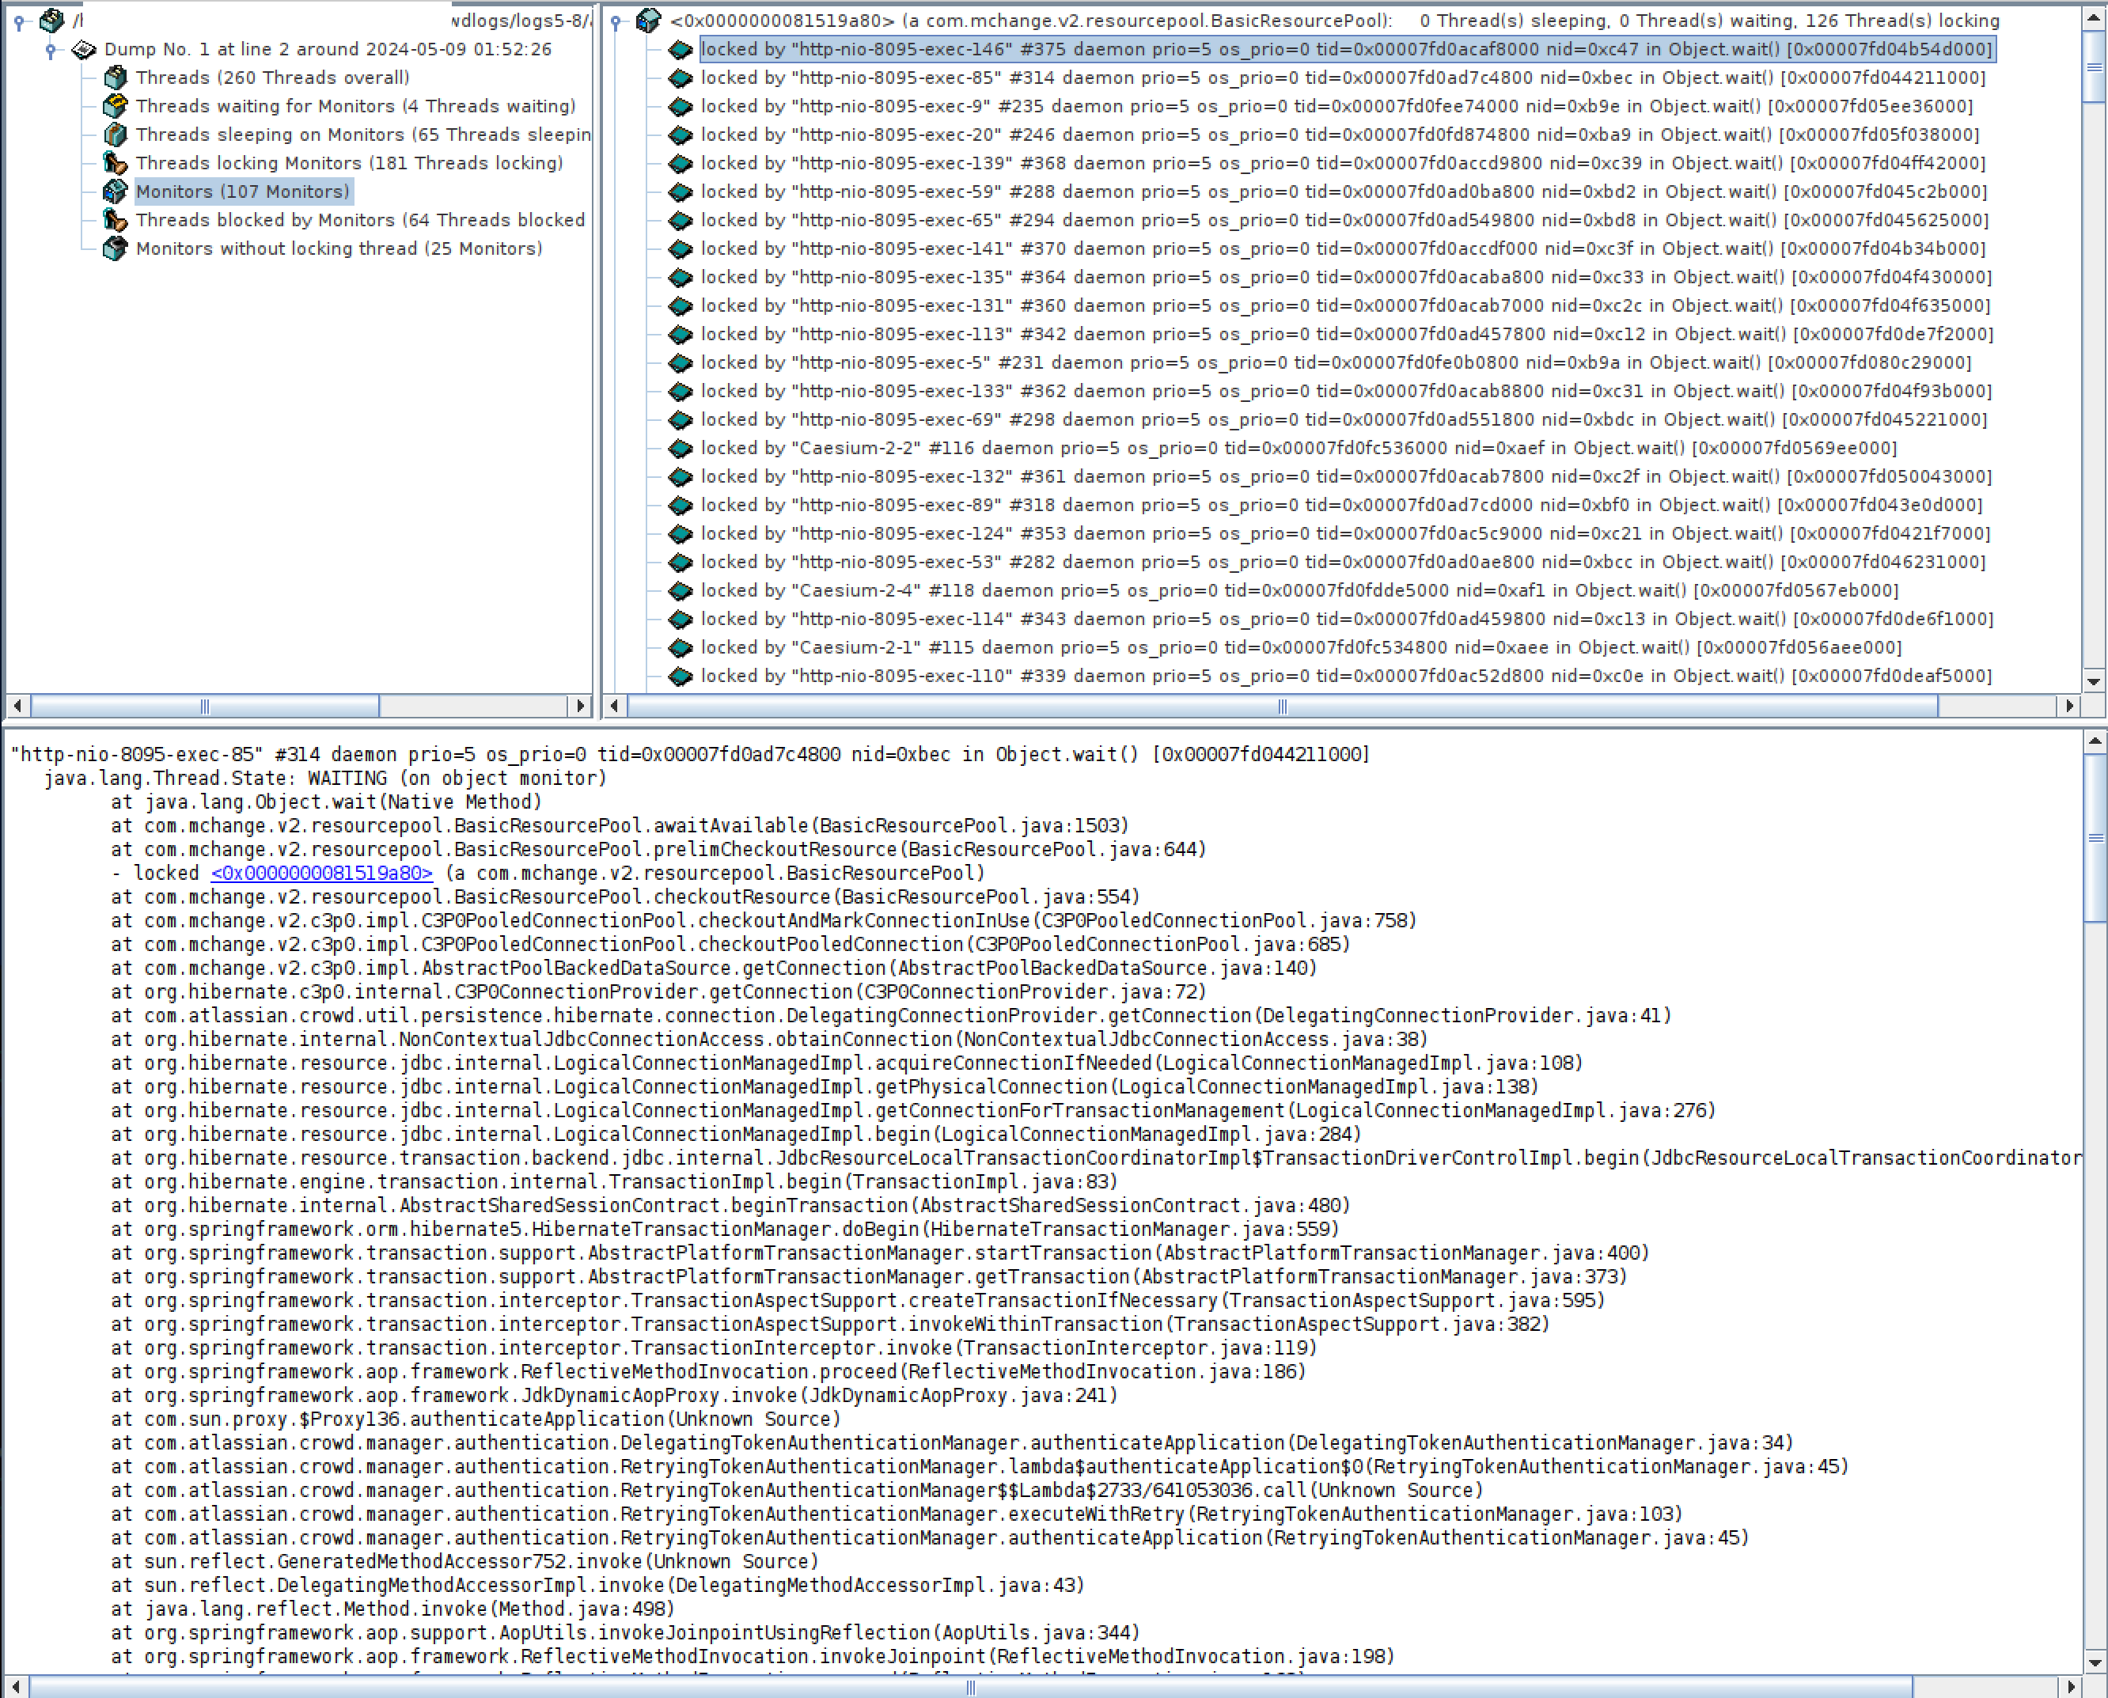2108x1698 pixels.
Task: Click the Monitors without locking thread icon
Action: (115, 248)
